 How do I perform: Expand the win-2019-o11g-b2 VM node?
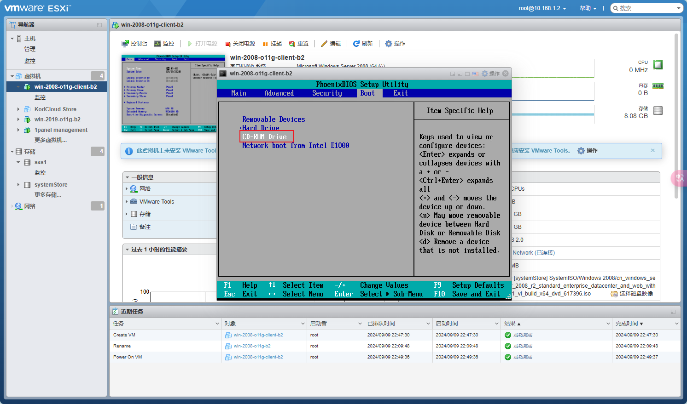tap(18, 119)
